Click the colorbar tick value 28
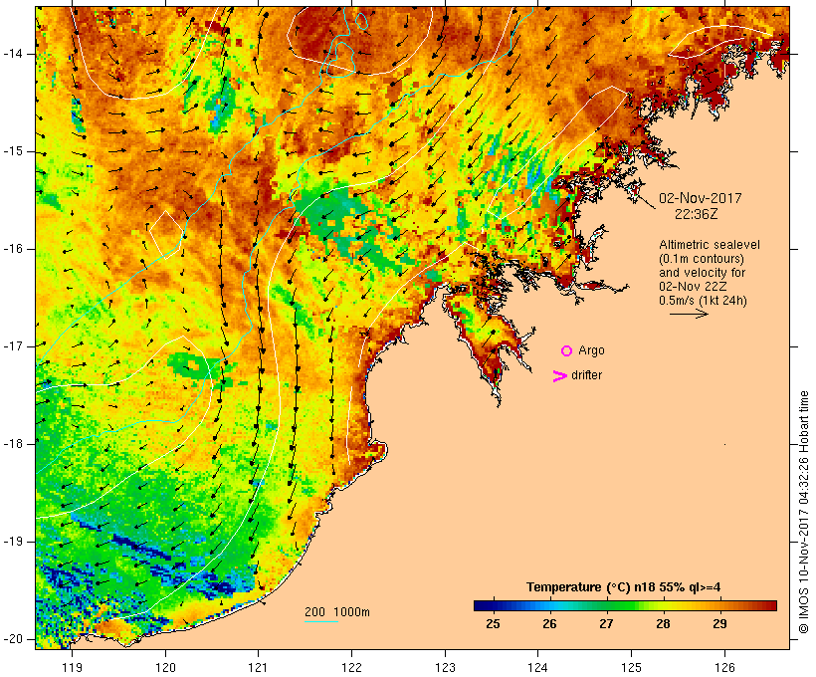The image size is (816, 677). pos(663,624)
